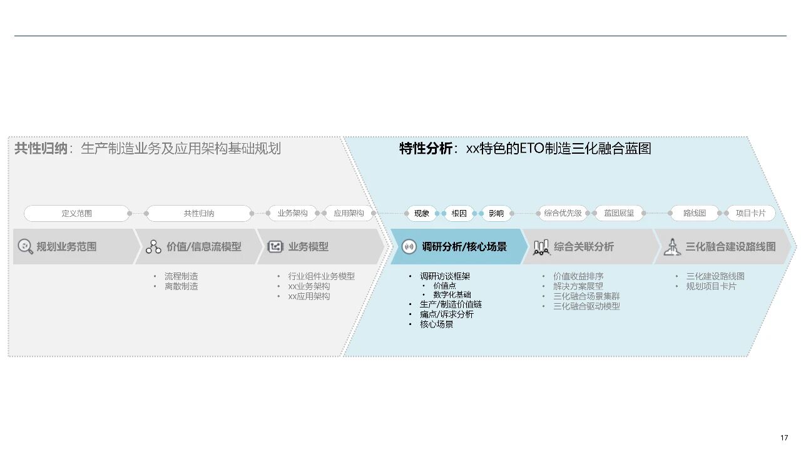Select the 共性归纳 pill label
The width and height of the screenshot is (801, 450).
(199, 214)
